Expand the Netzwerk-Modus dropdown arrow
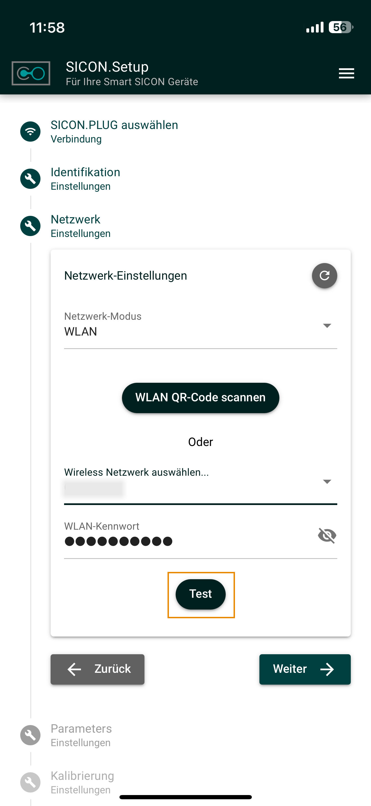 [x=327, y=326]
